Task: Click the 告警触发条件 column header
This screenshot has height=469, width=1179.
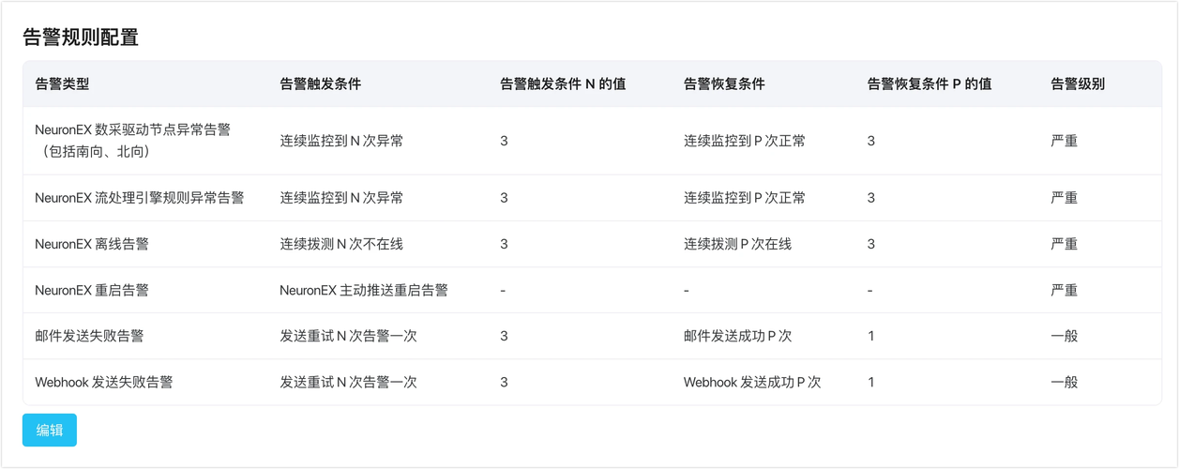Action: pos(320,83)
